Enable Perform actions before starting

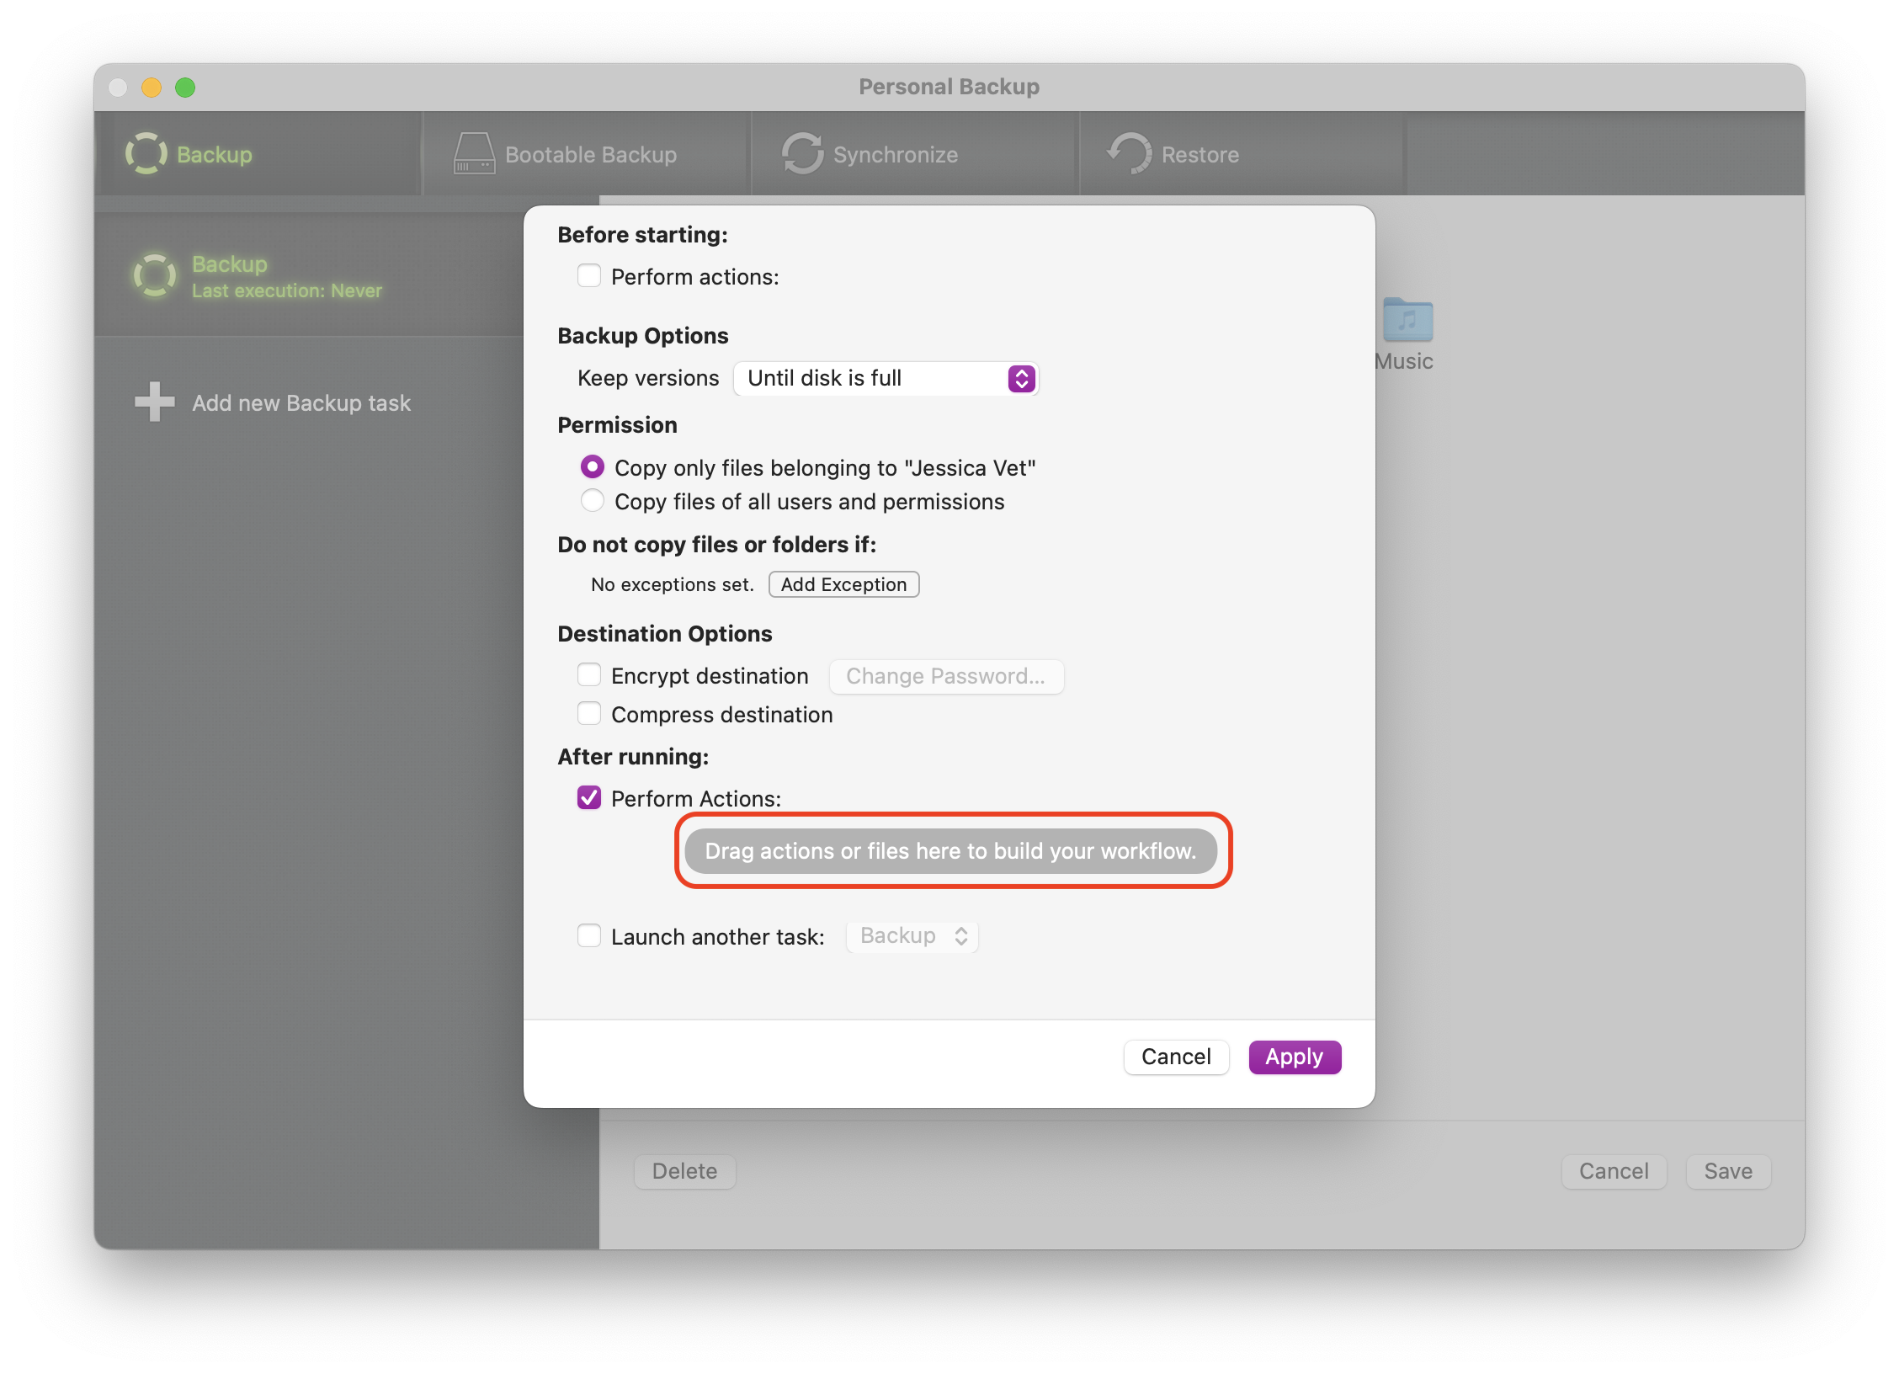click(x=589, y=276)
